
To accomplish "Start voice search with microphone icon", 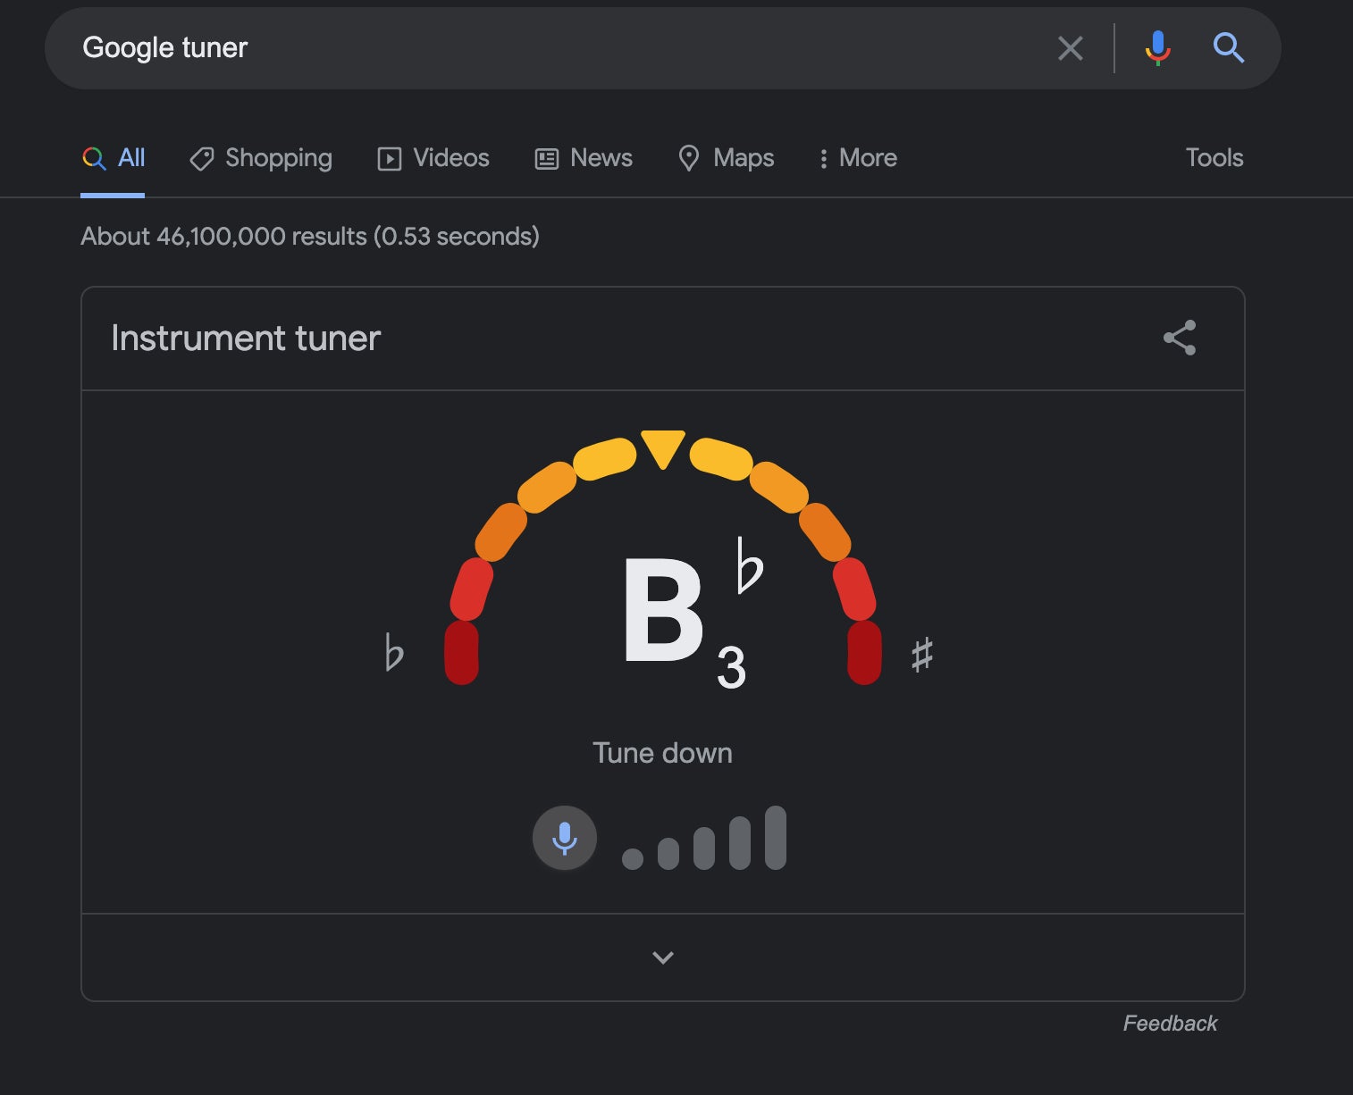I will point(1157,47).
